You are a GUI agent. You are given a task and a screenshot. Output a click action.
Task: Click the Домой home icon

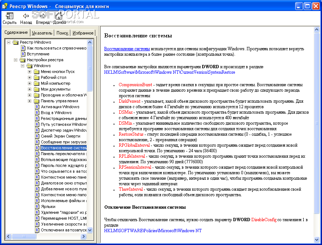(x=59, y=16)
